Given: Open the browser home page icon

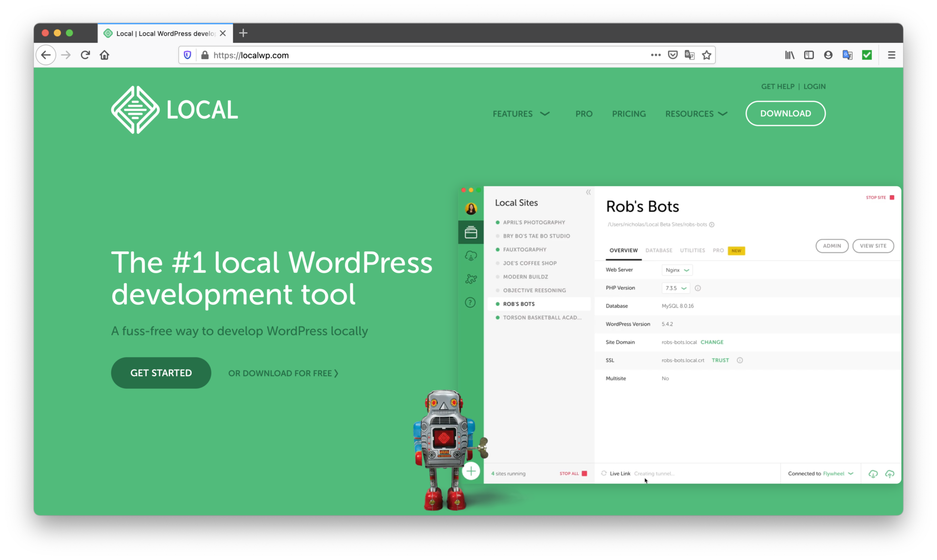Looking at the screenshot, I should click(x=104, y=55).
